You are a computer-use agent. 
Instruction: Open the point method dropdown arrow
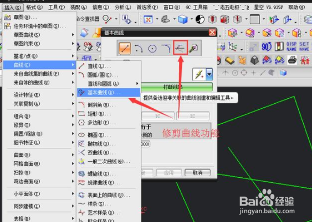point(209,75)
